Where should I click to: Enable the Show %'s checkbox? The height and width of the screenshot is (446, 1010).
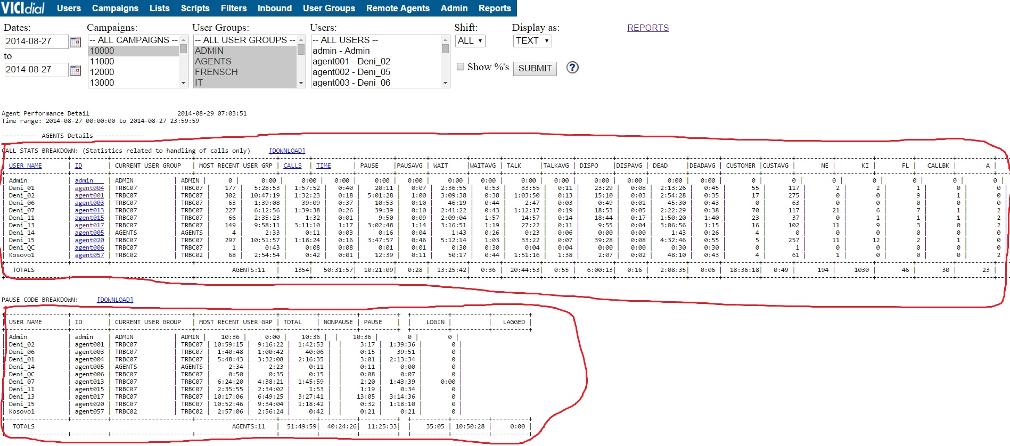pyautogui.click(x=461, y=67)
